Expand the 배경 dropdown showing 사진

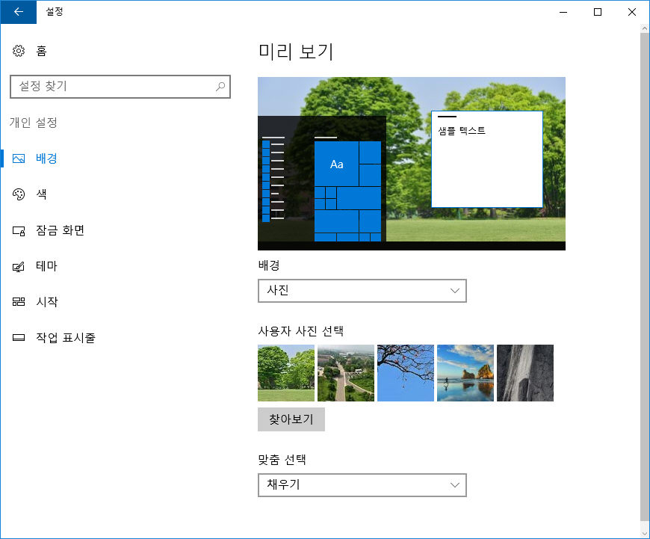pos(362,291)
